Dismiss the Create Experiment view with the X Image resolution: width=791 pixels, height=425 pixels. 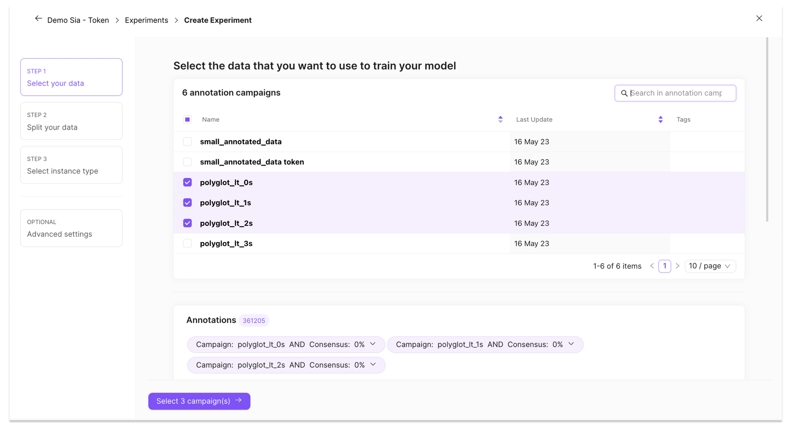pyautogui.click(x=759, y=18)
